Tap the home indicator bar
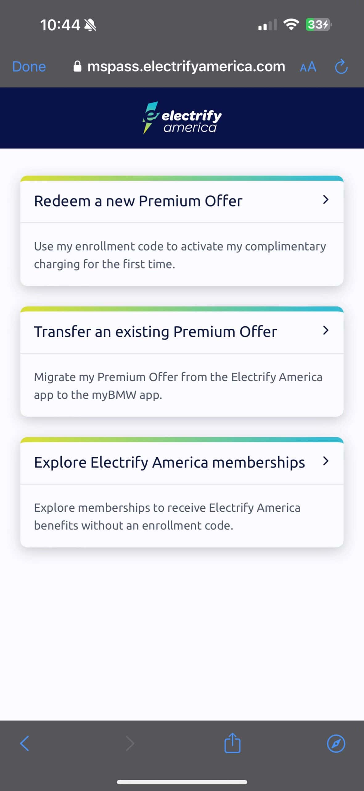Viewport: 364px width, 791px height. [182, 782]
